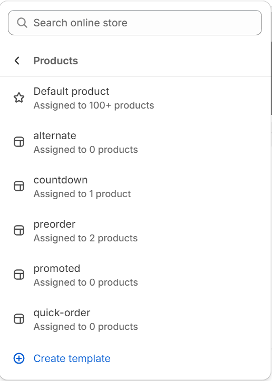Open the quick-order template
The height and width of the screenshot is (381, 272).
click(135, 319)
